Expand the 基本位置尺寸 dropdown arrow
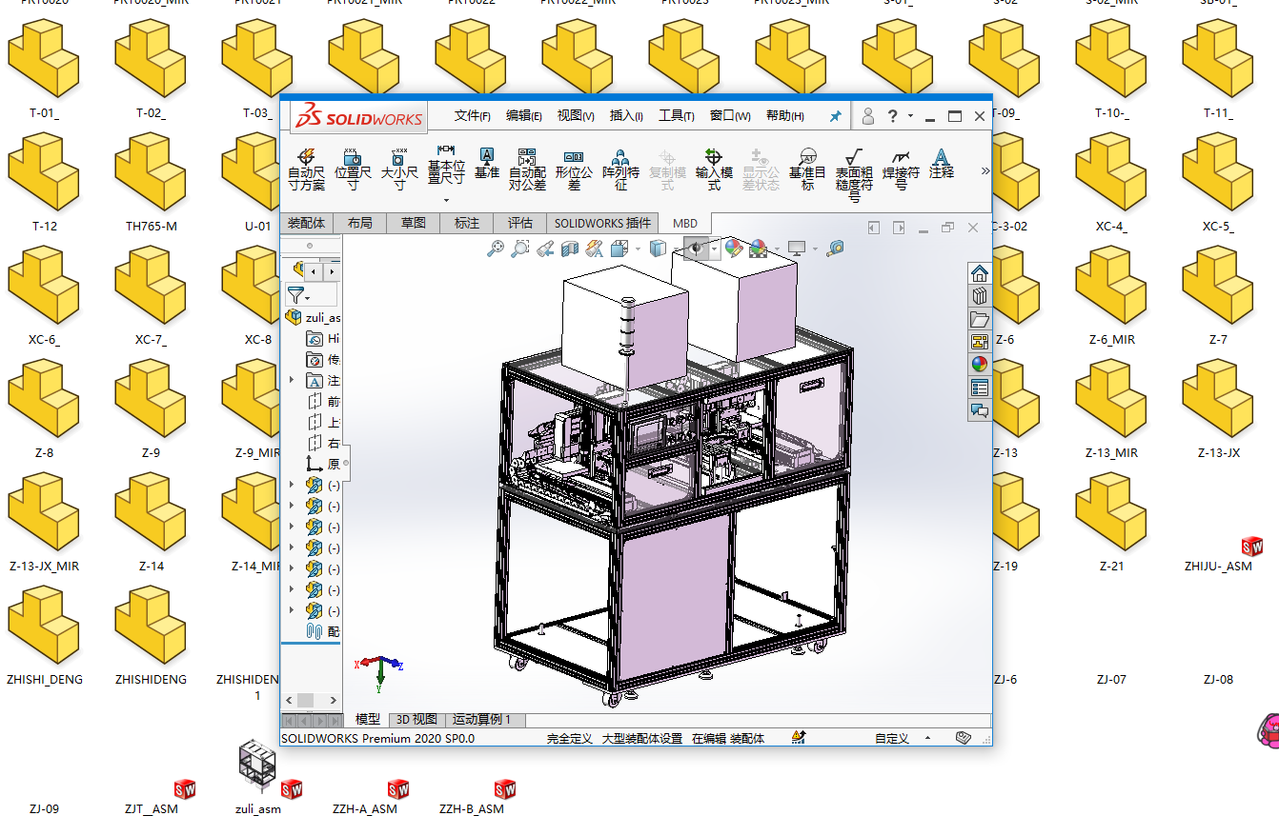This screenshot has height=816, width=1279. pos(446,200)
